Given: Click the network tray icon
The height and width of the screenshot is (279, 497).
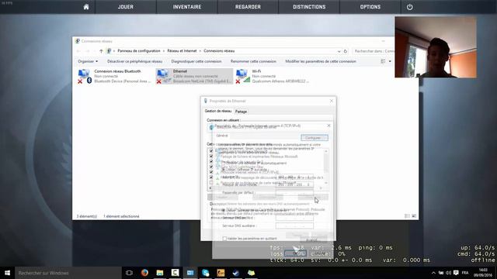Looking at the screenshot, I should 441,273.
